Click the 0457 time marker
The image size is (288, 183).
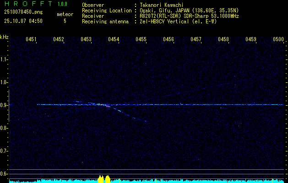196,40
